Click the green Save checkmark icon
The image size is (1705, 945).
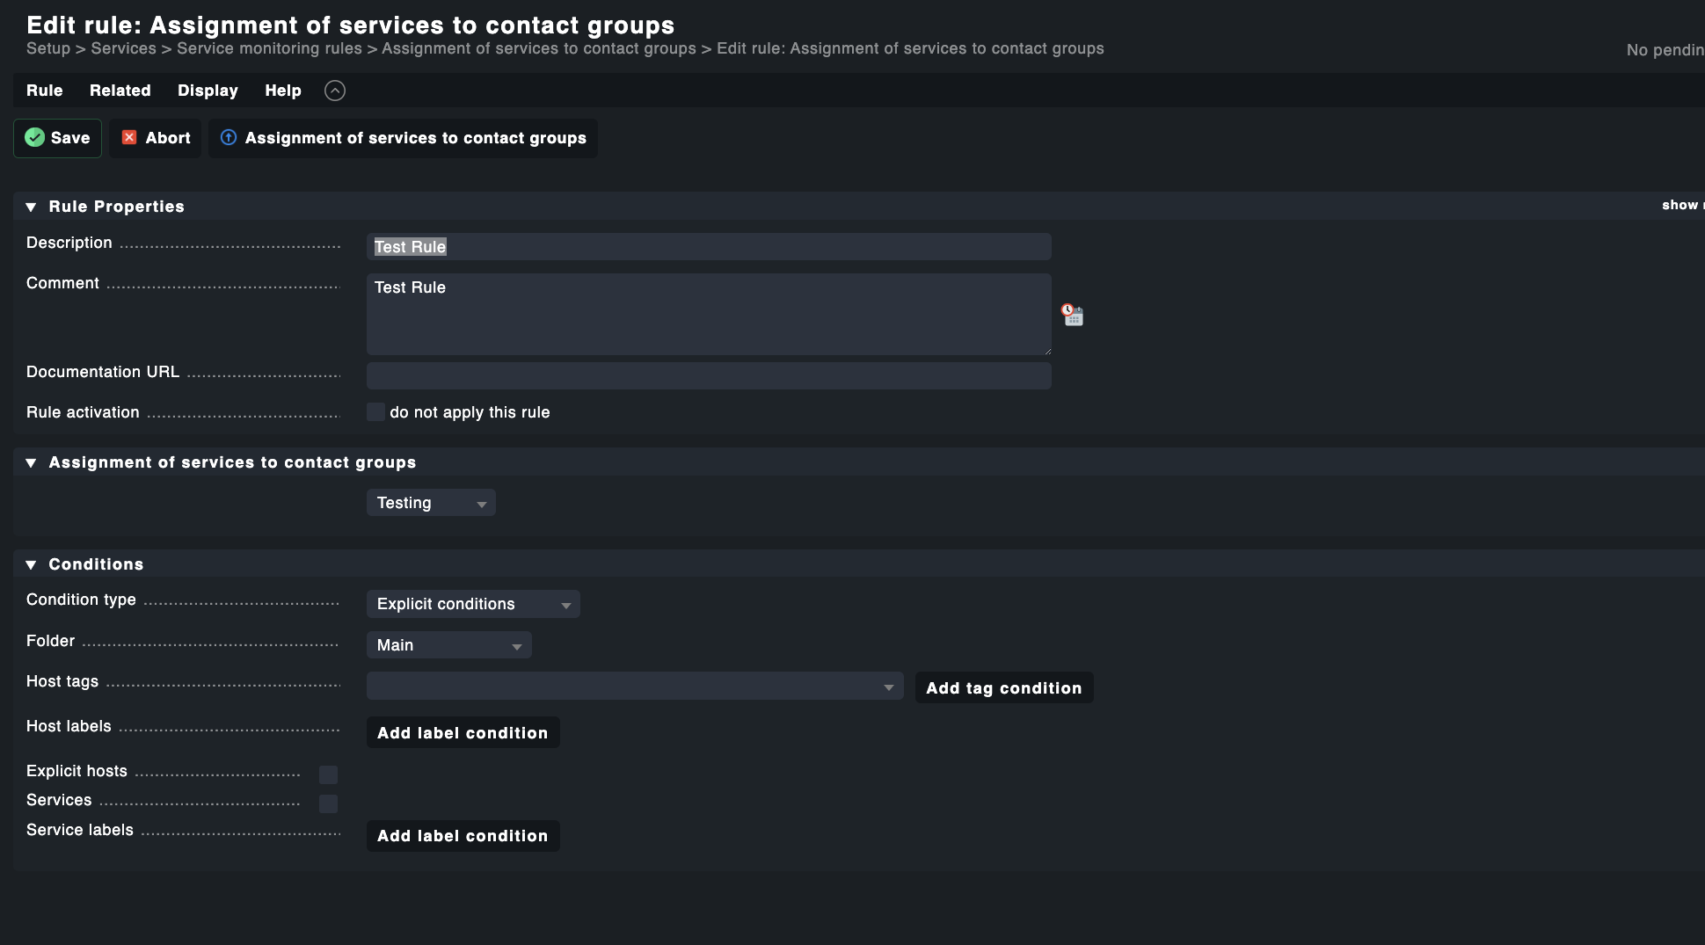tap(35, 138)
